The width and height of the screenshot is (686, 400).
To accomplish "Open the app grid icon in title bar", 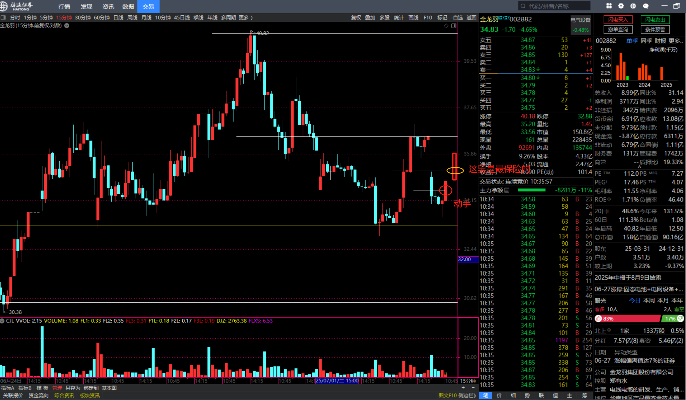I will [x=609, y=6].
